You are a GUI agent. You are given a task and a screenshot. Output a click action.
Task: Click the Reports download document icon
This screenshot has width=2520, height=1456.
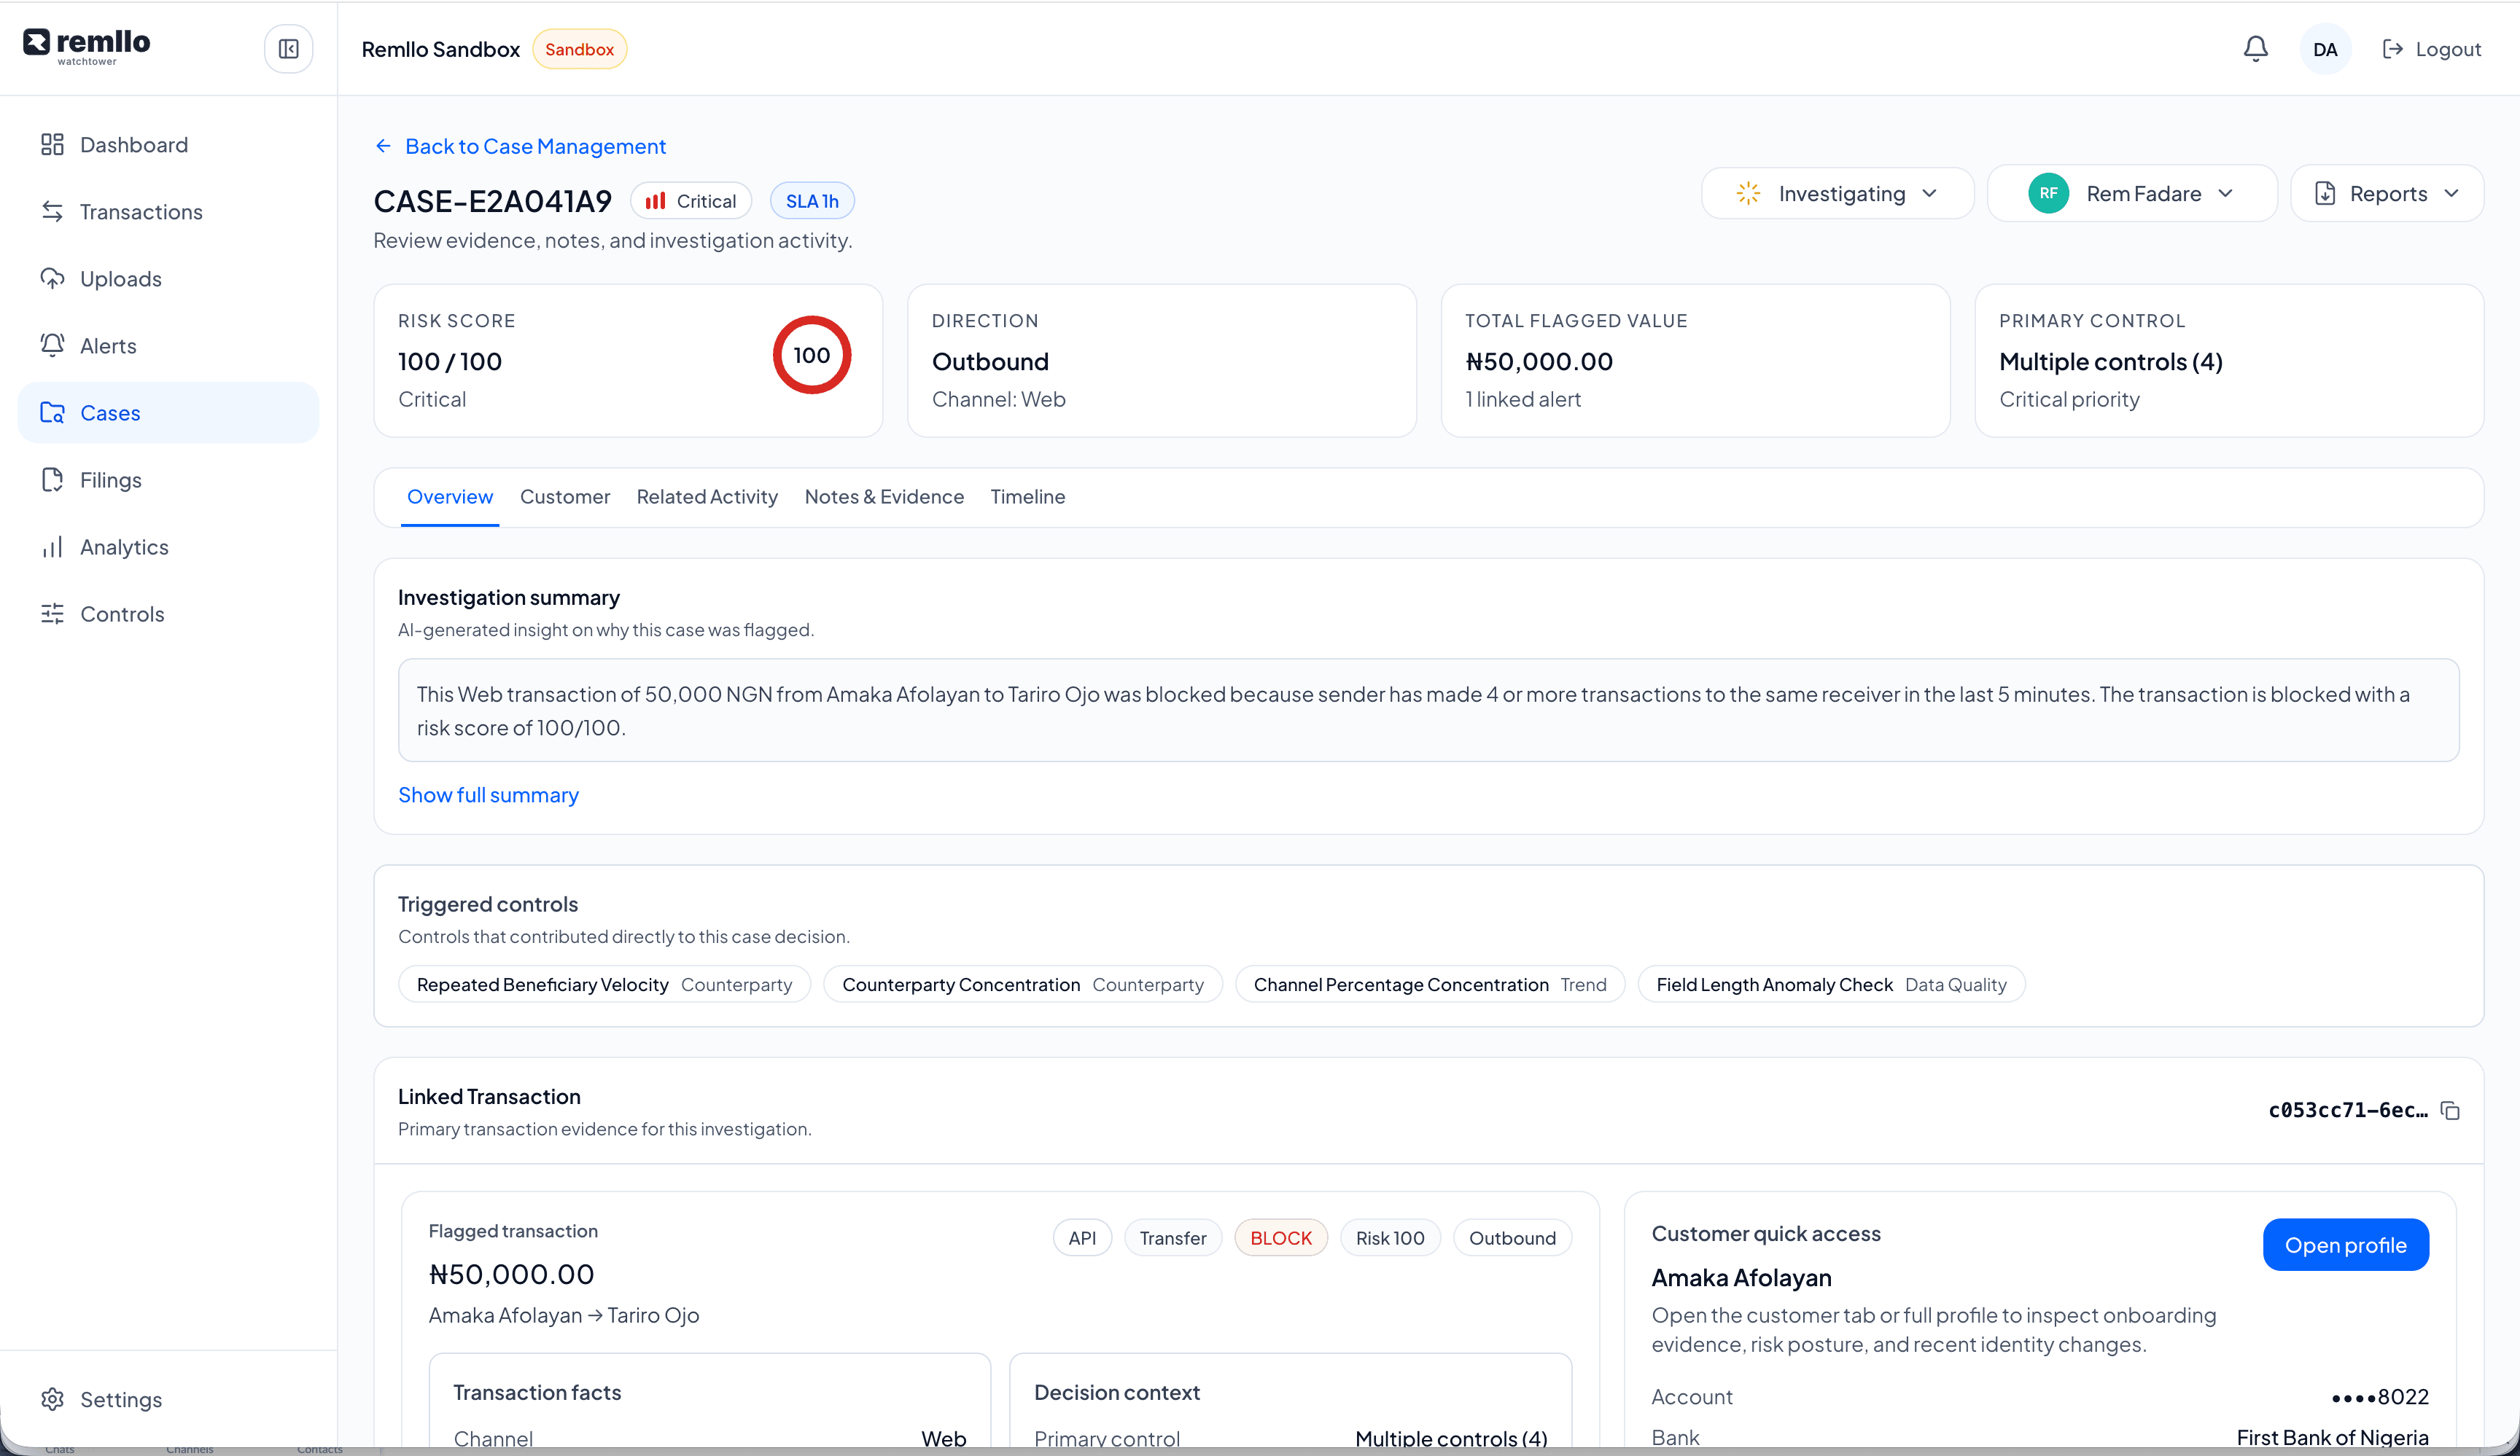coord(2325,193)
